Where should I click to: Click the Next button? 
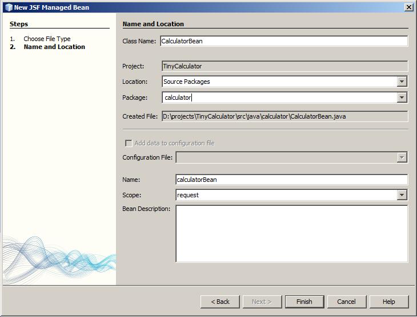coord(262,302)
